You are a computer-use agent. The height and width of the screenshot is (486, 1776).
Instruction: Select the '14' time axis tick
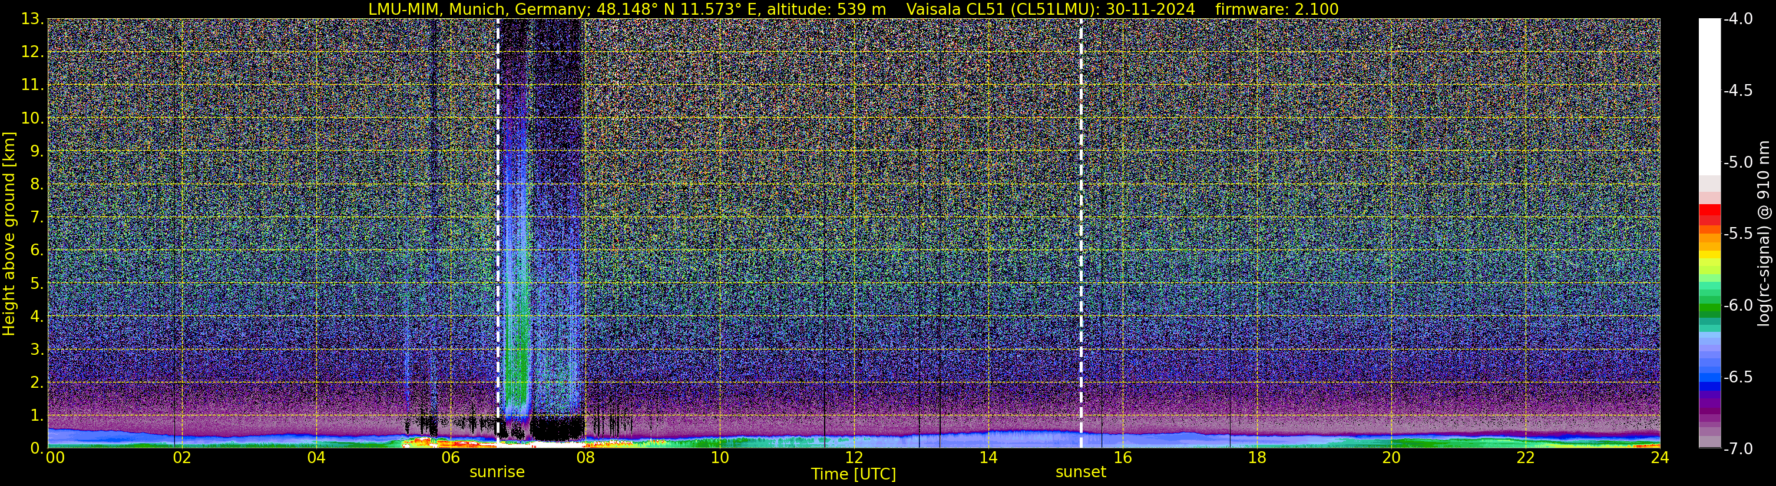(x=988, y=457)
